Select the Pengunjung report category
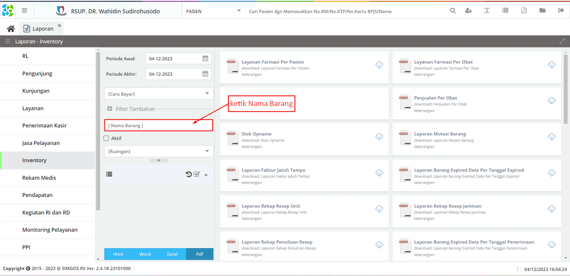The height and width of the screenshot is (276, 570). tap(47, 74)
